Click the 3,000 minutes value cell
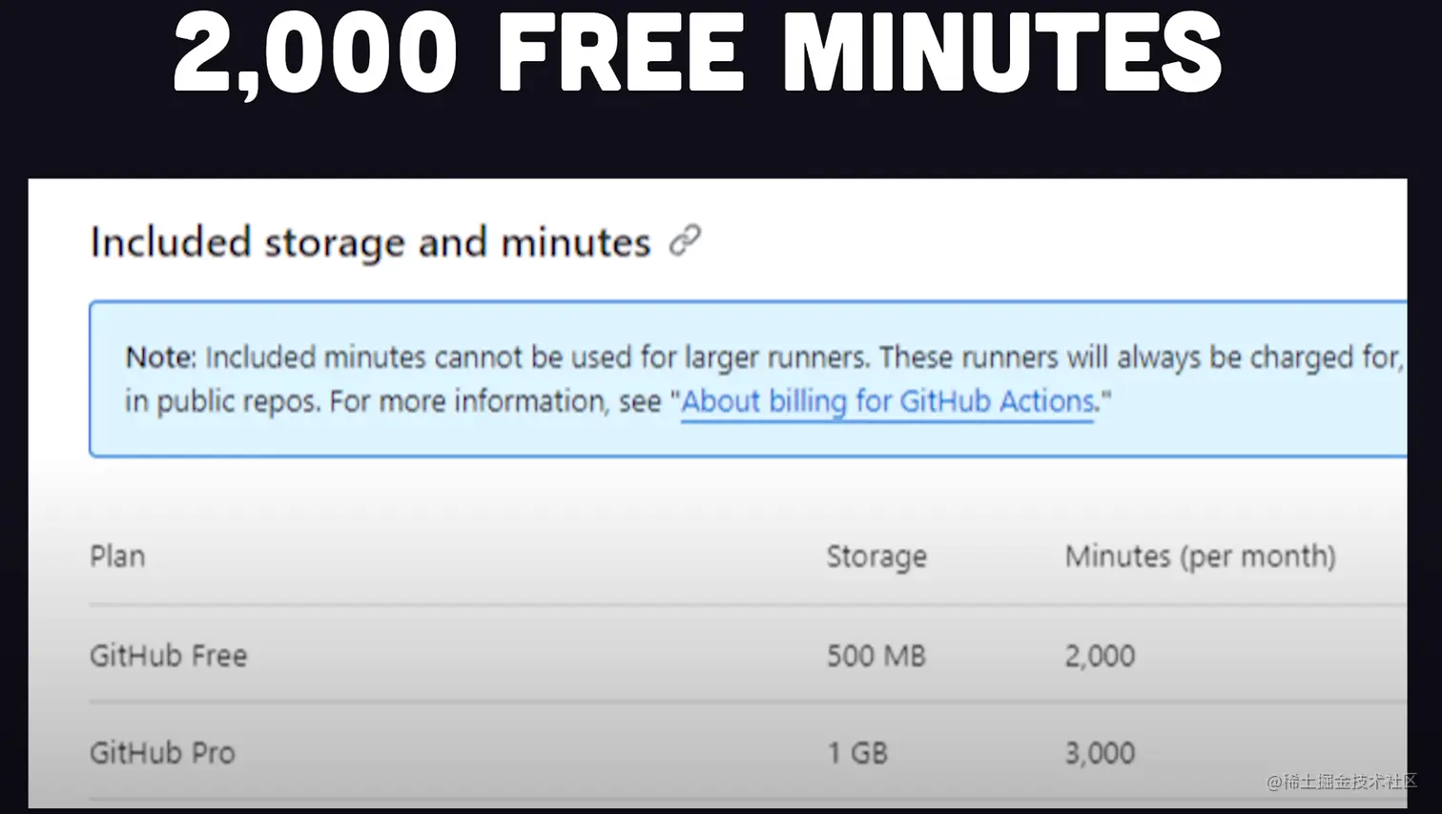Viewport: 1442px width, 814px height. [x=1100, y=753]
